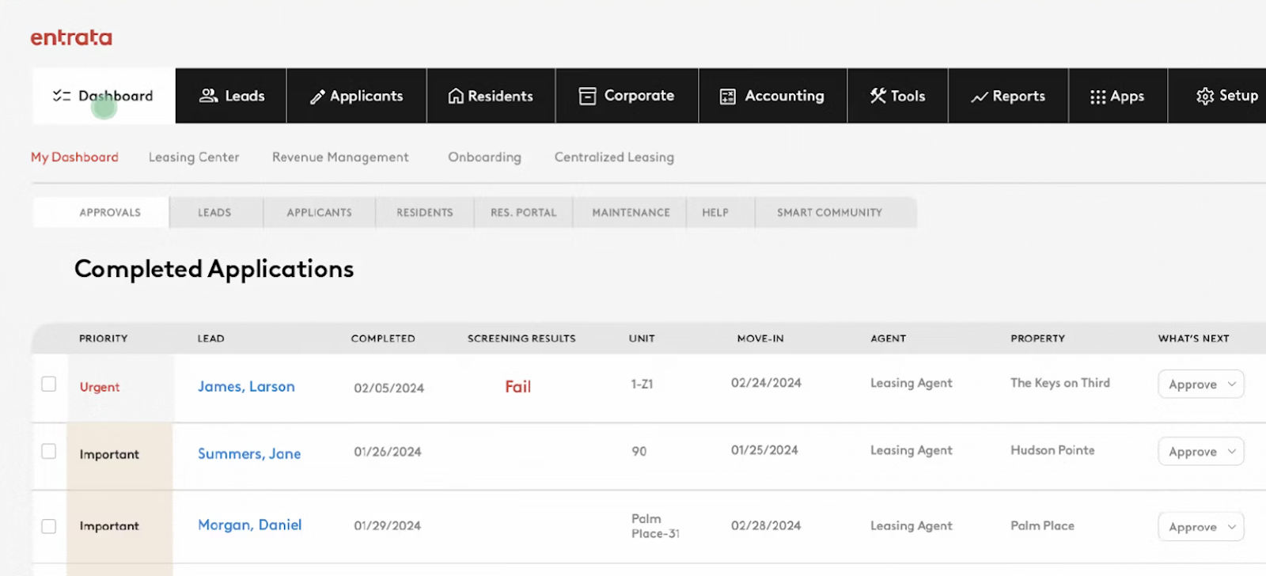Open the Dashboard main menu
Screen dimensions: 1266x576
point(104,96)
